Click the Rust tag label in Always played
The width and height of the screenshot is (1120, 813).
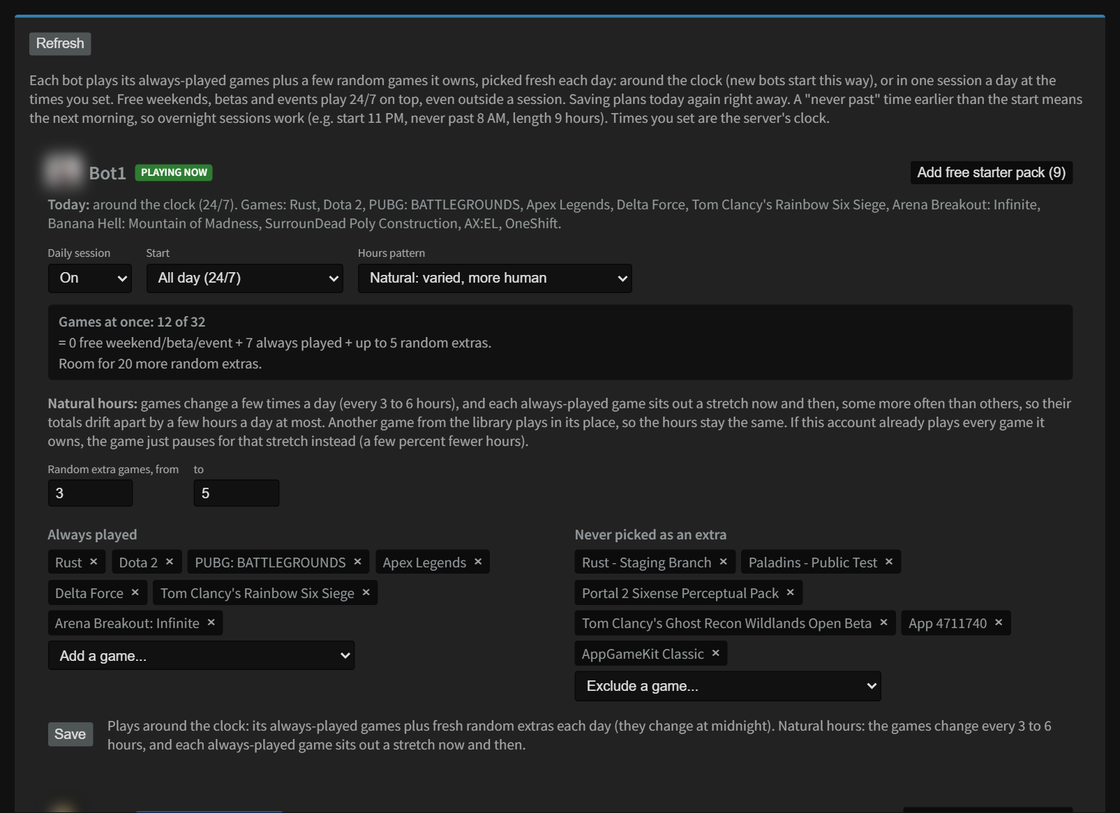tap(68, 562)
